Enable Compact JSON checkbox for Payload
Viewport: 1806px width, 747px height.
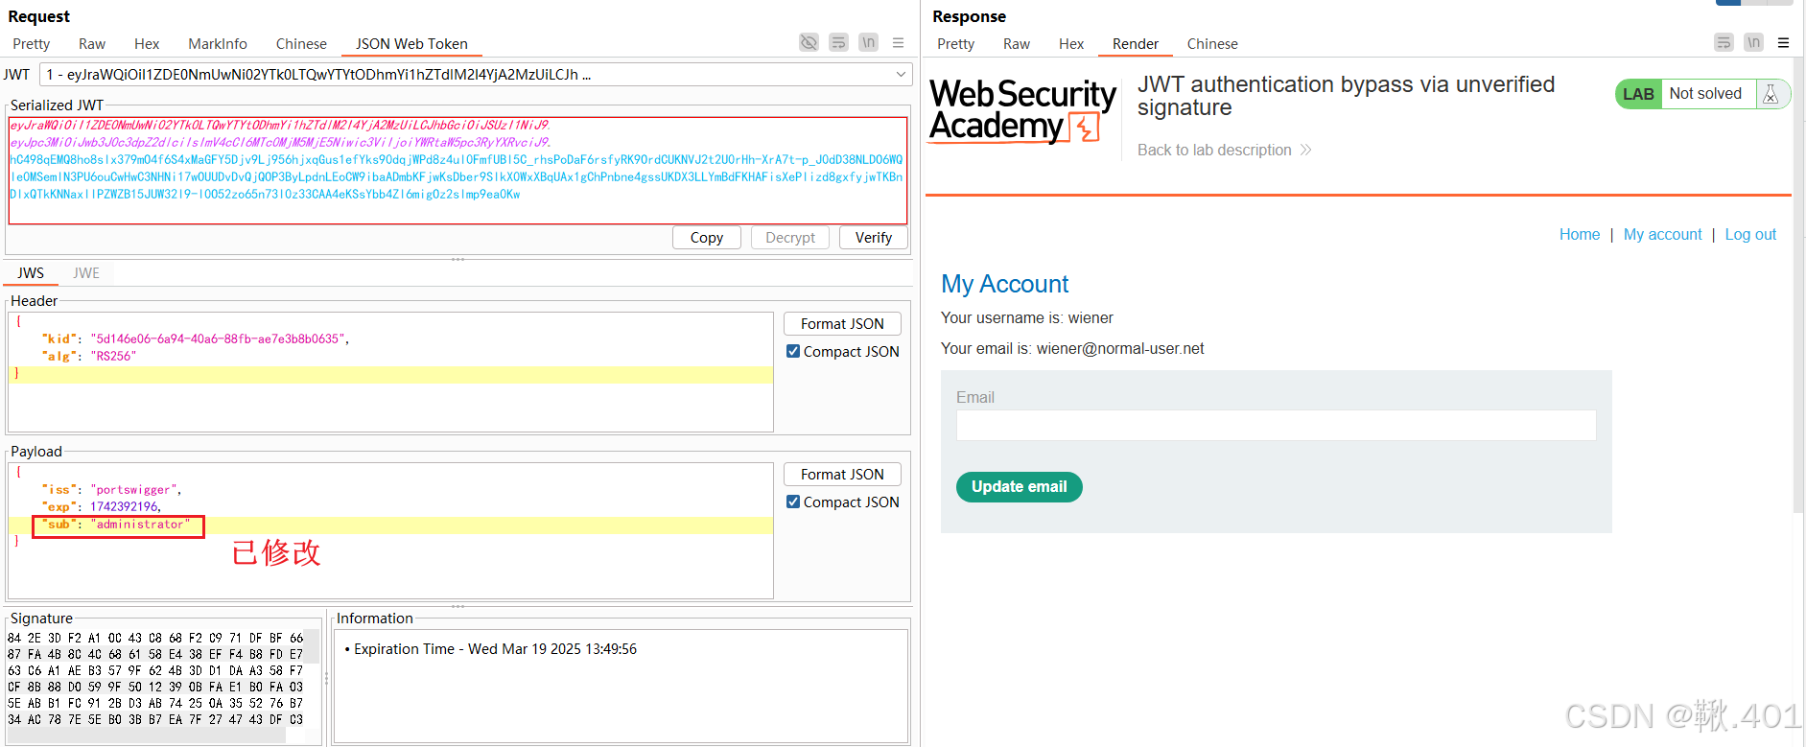pos(793,502)
